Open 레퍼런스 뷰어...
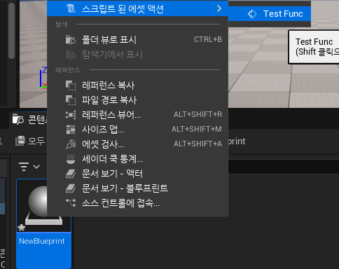This screenshot has width=339, height=269. pos(137,115)
